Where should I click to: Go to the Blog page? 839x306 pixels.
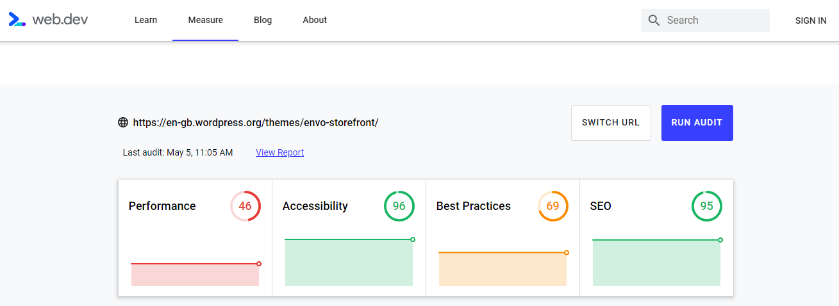tap(263, 20)
